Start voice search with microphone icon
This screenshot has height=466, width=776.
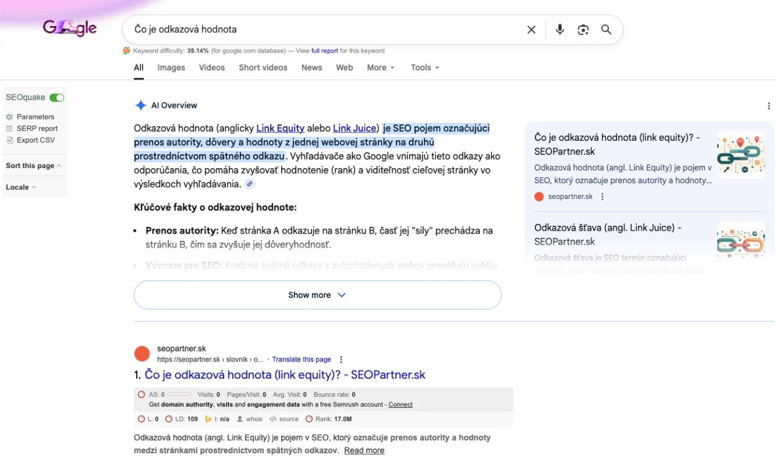[560, 30]
